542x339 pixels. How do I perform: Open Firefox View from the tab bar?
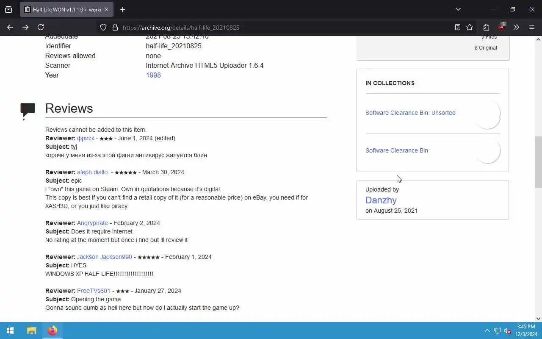click(x=8, y=9)
